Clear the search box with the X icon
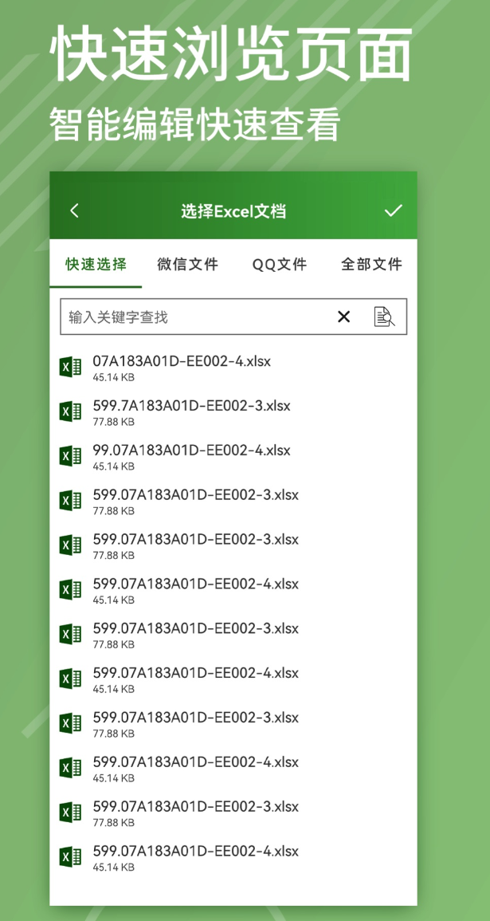Viewport: 490px width, 921px height. pos(343,317)
